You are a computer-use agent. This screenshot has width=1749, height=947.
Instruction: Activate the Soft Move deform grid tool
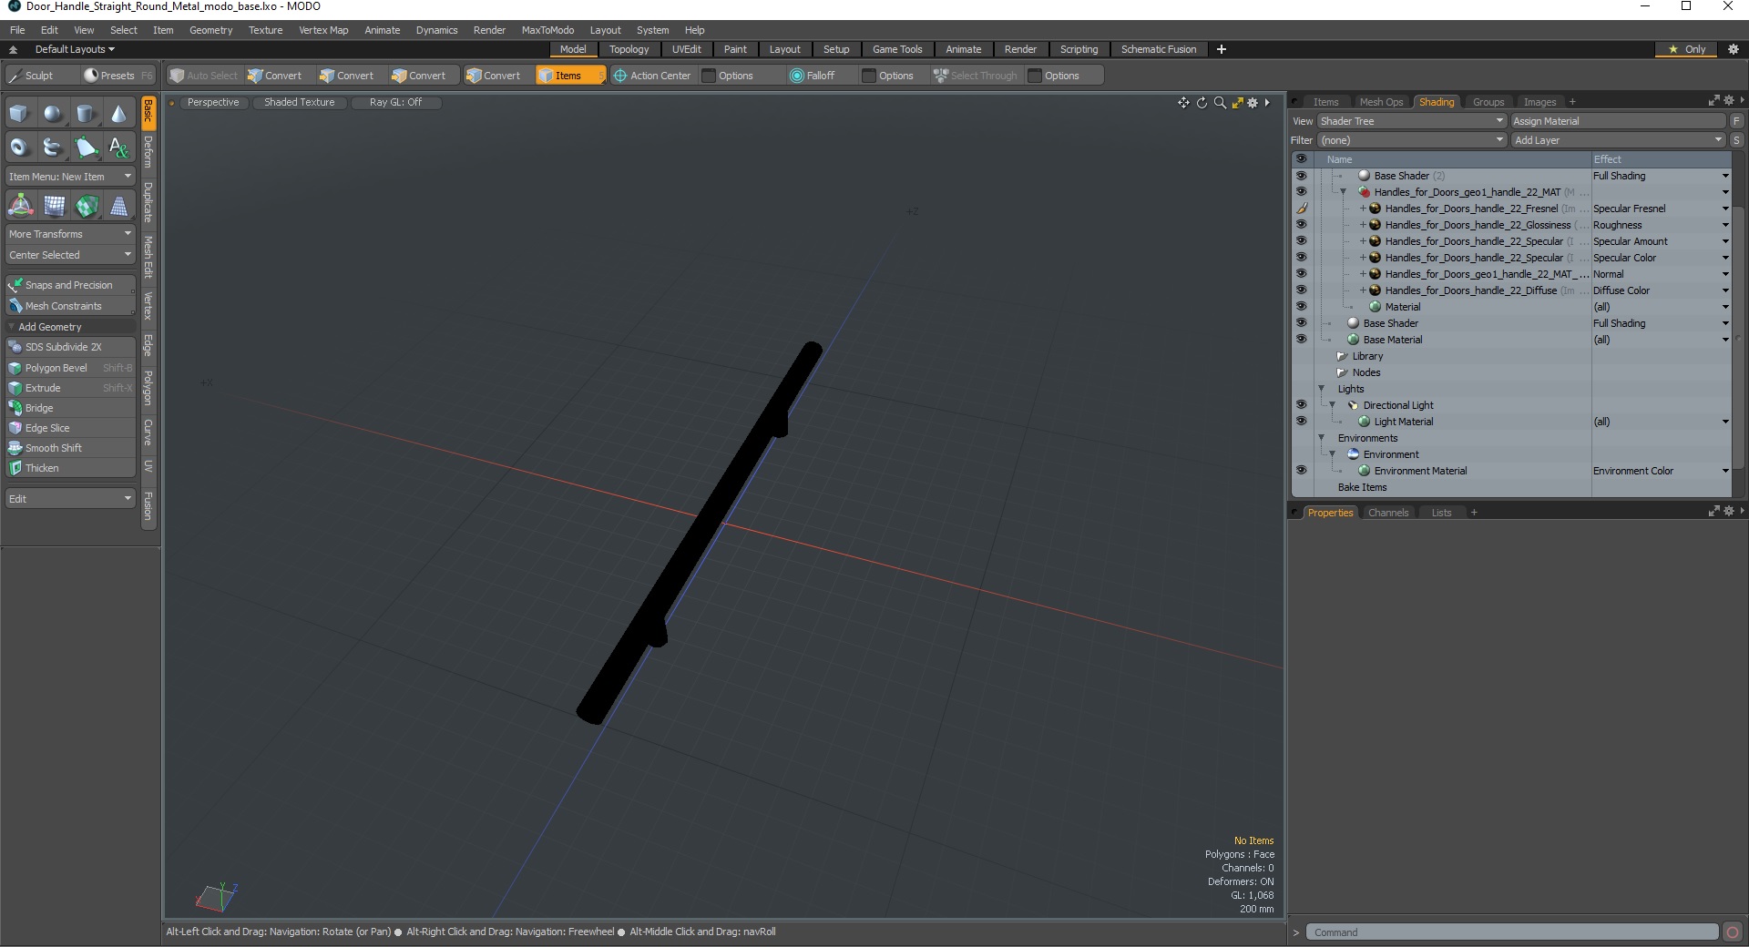pos(55,206)
